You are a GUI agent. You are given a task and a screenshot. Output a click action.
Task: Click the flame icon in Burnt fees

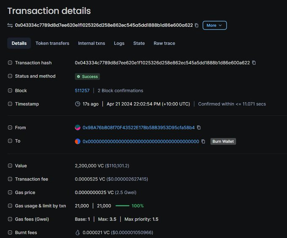coord(78,233)
